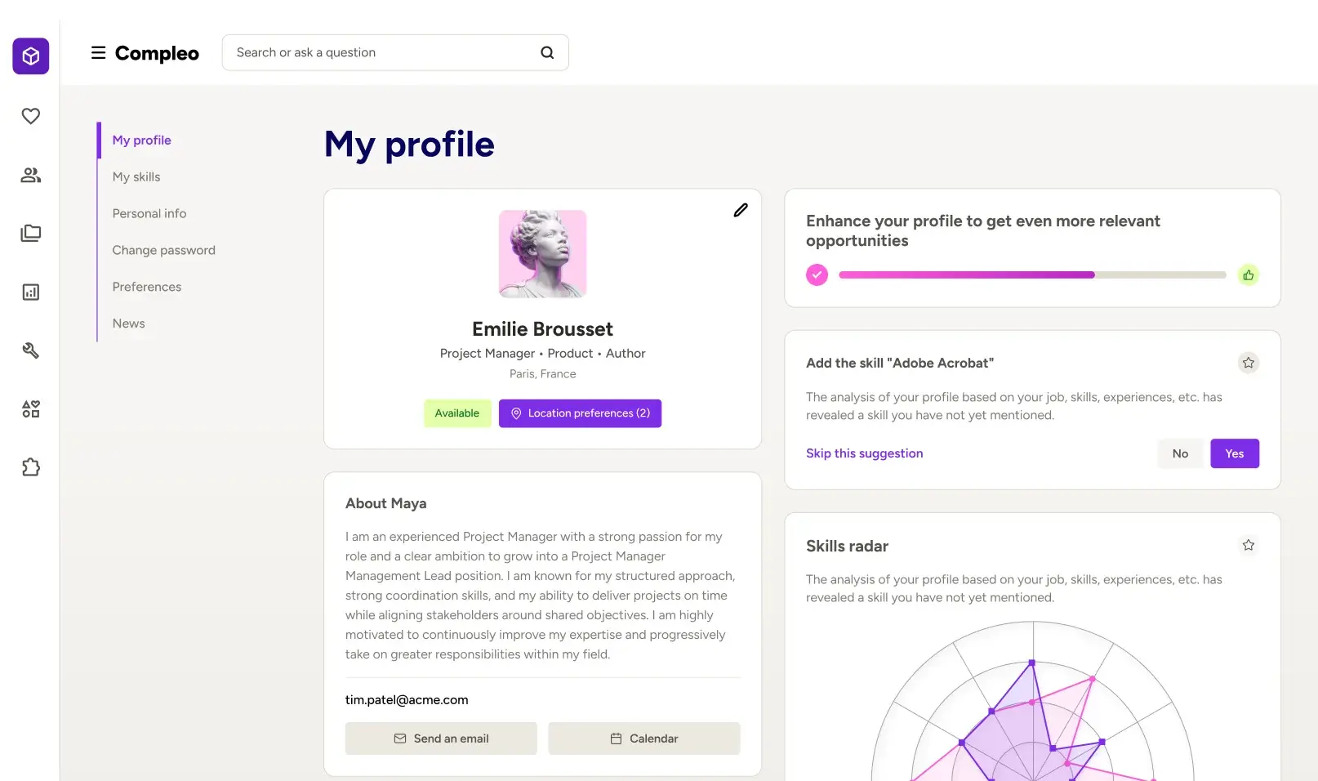Open Preferences section
Screen dimensions: 1318x781
(x=147, y=287)
